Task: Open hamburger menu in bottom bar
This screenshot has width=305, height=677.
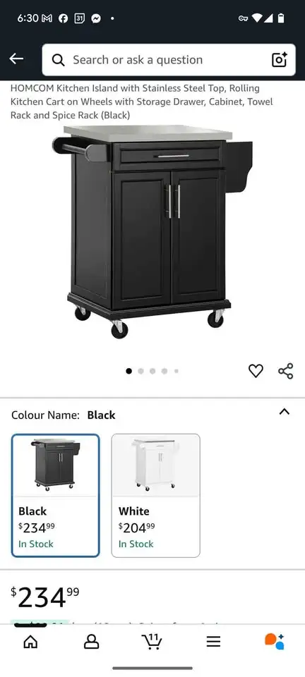Action: point(213,642)
